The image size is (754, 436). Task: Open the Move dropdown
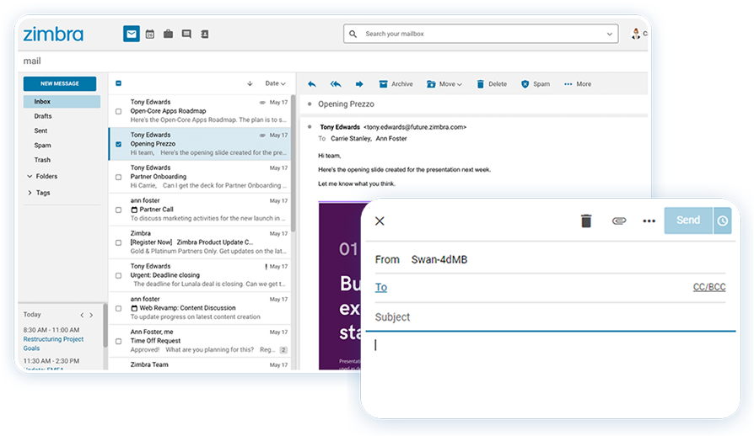444,84
